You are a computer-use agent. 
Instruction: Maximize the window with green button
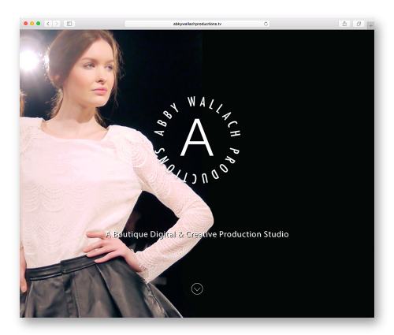click(38, 24)
